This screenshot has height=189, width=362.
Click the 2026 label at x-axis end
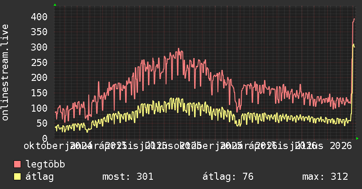341,146
